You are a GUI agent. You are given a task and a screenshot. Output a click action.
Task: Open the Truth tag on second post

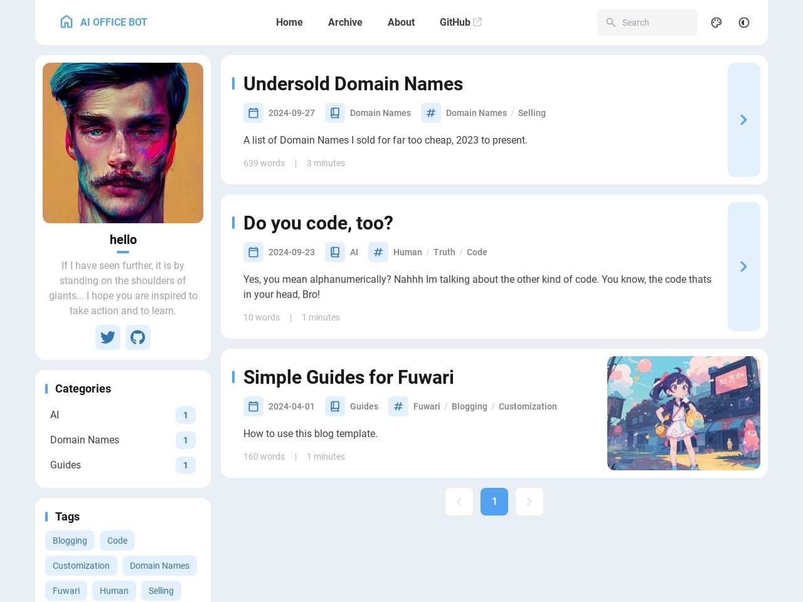tap(444, 252)
